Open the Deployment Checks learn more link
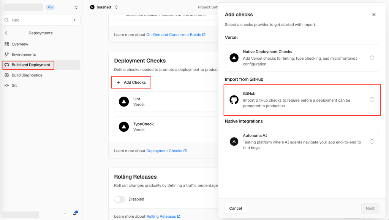 166,151
